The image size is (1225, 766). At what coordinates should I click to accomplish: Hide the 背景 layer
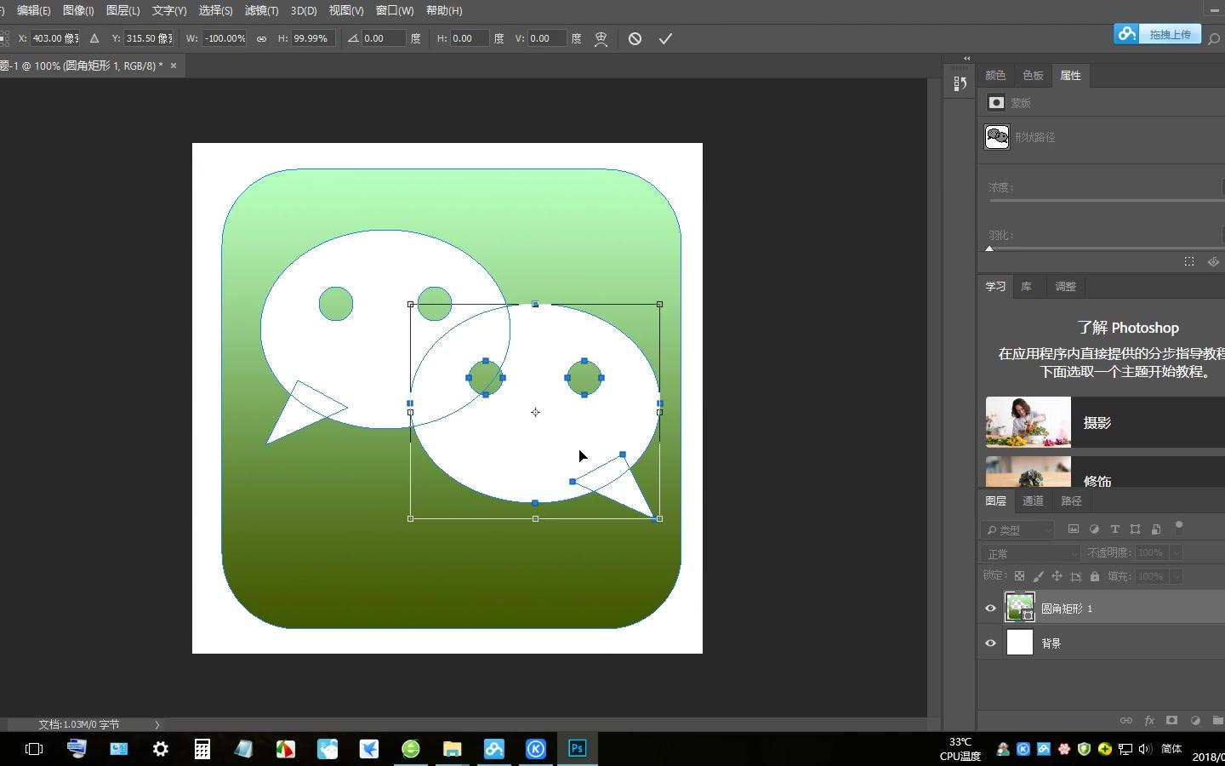pos(990,643)
